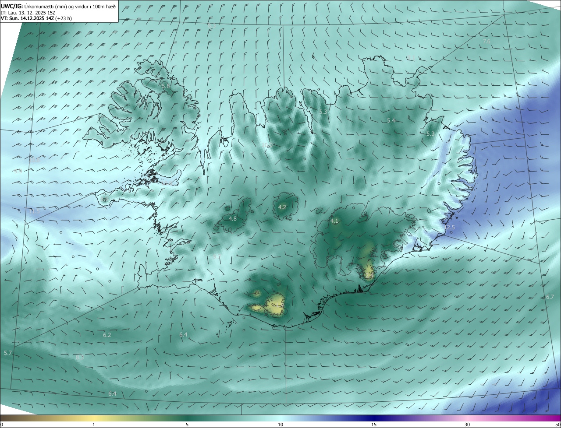Click the 1 tick on the color scale
The width and height of the screenshot is (561, 428).
click(94, 424)
